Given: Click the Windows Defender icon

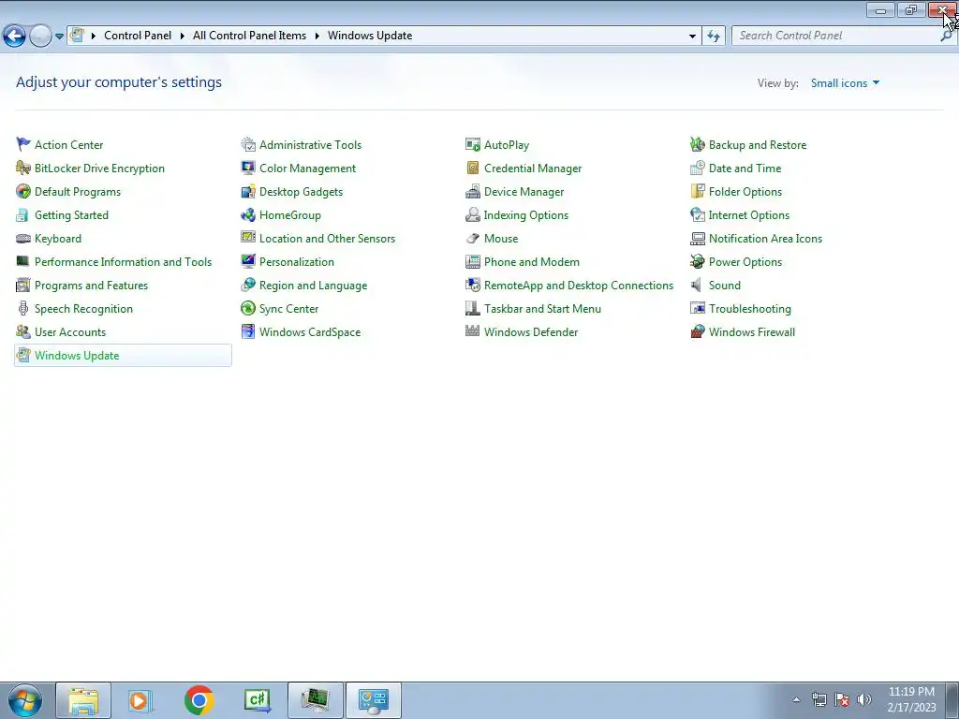Looking at the screenshot, I should pyautogui.click(x=473, y=332).
